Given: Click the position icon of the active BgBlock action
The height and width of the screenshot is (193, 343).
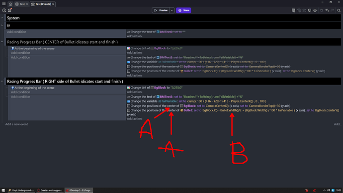Looking at the screenshot, I should 129,106.
